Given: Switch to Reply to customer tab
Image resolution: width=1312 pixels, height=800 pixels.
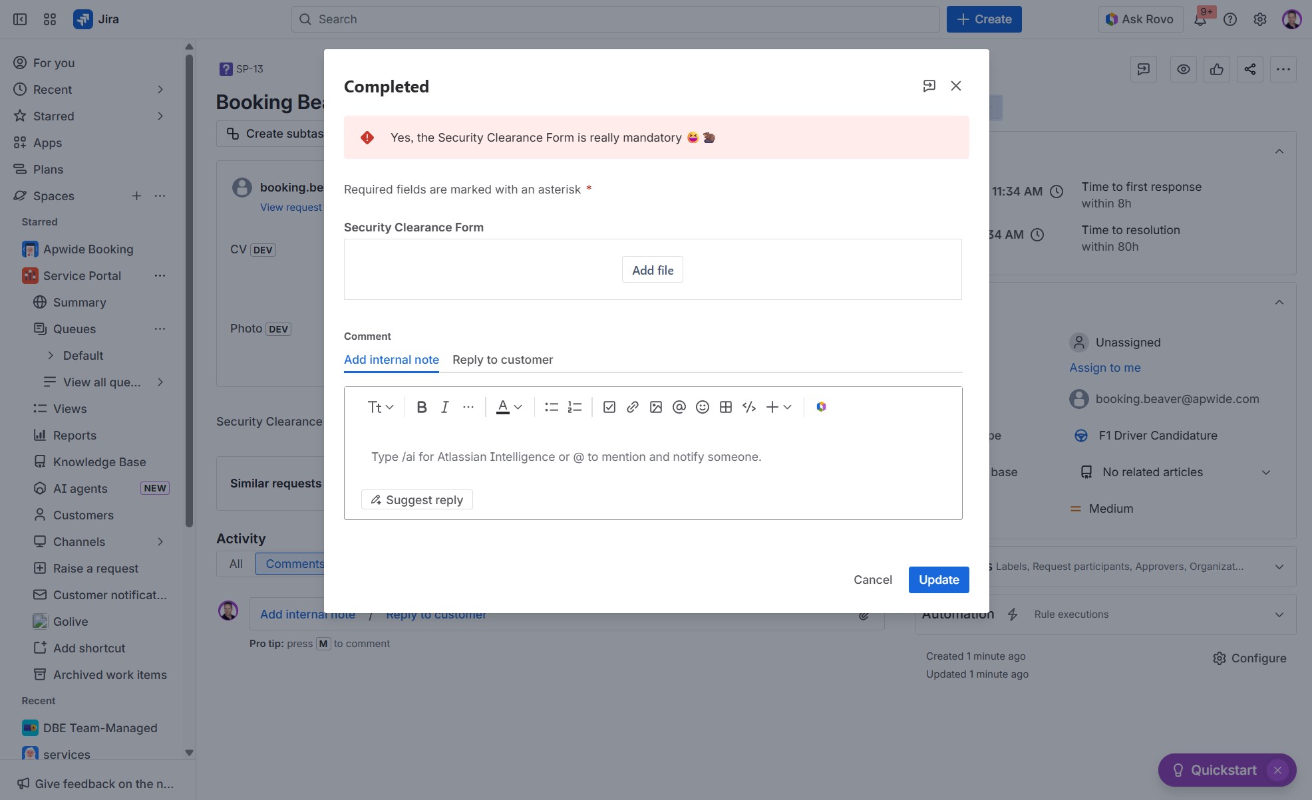Looking at the screenshot, I should click(502, 360).
